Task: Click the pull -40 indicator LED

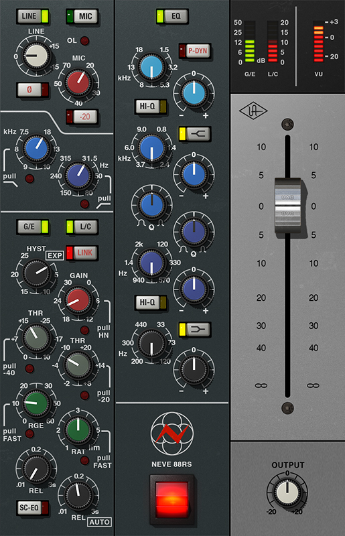Action: pos(29,368)
